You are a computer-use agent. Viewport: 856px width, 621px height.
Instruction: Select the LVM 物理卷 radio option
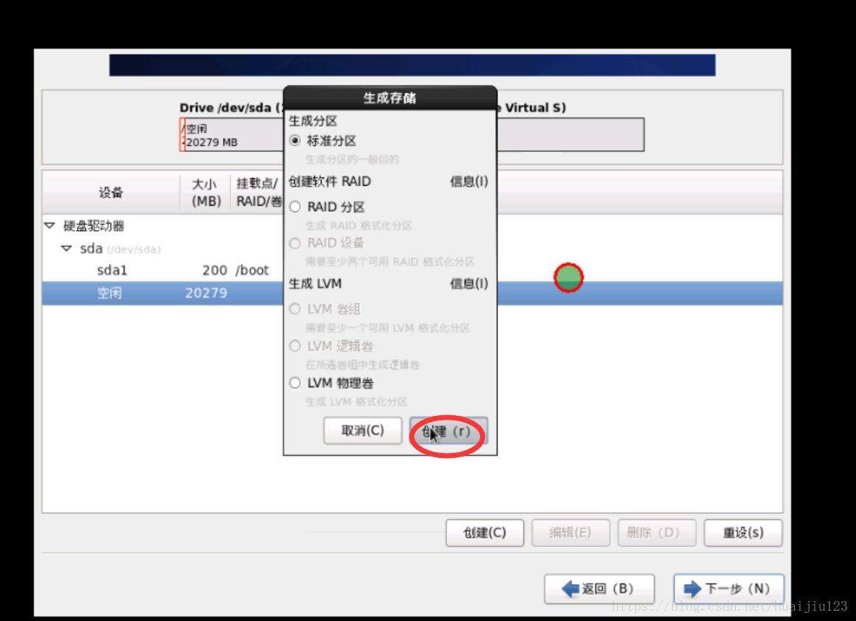[x=295, y=383]
